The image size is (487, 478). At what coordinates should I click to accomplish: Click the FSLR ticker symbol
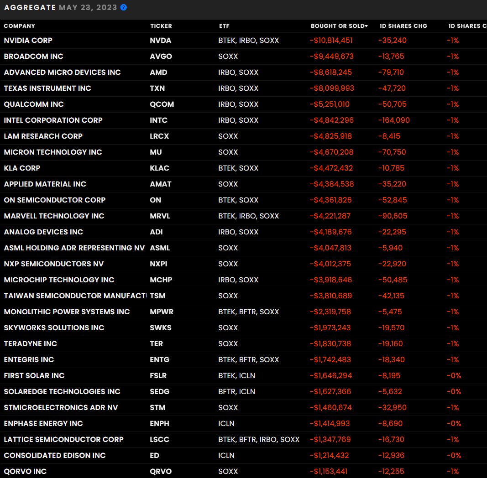point(158,375)
